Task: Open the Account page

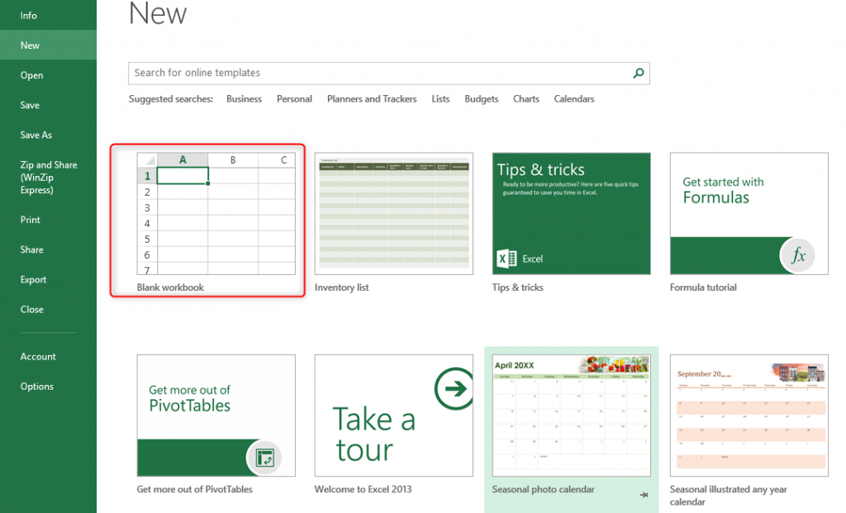Action: point(38,356)
